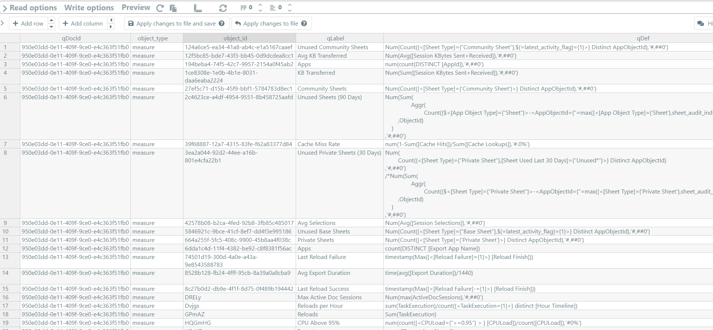This screenshot has width=713, height=330.
Task: Select the object_type column header
Action: pyautogui.click(x=157, y=38)
